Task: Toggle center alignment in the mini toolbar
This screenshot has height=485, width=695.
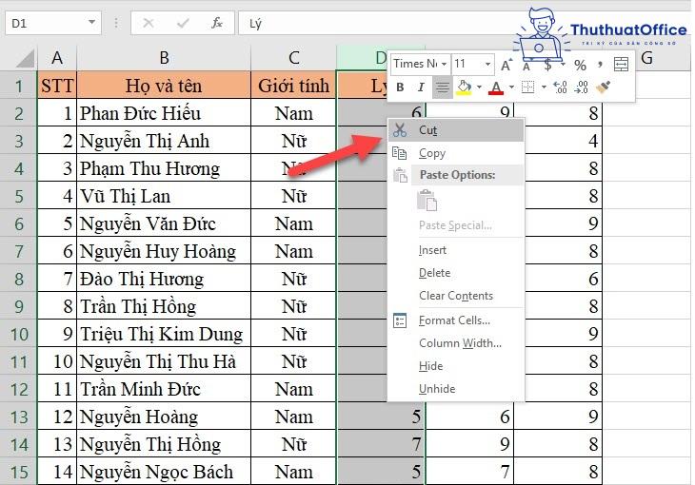Action: 442,87
